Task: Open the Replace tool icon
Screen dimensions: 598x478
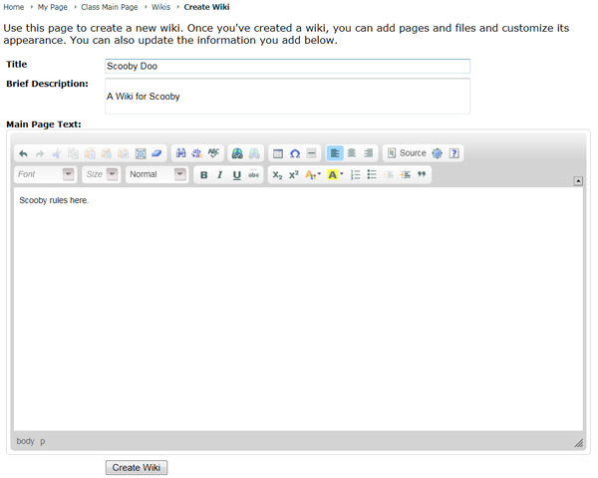Action: tap(197, 153)
